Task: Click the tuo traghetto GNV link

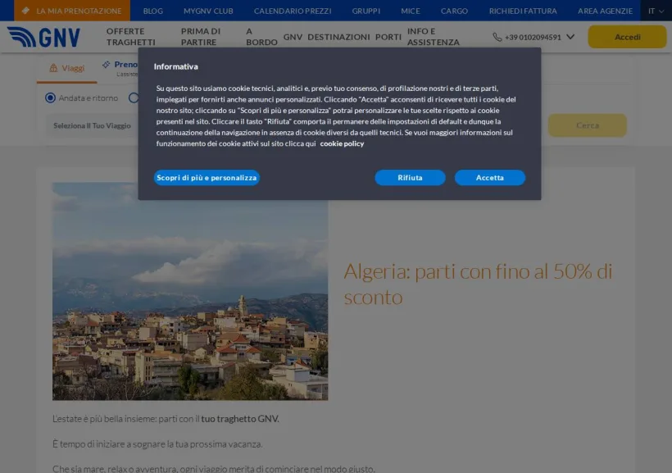Action: (240, 419)
